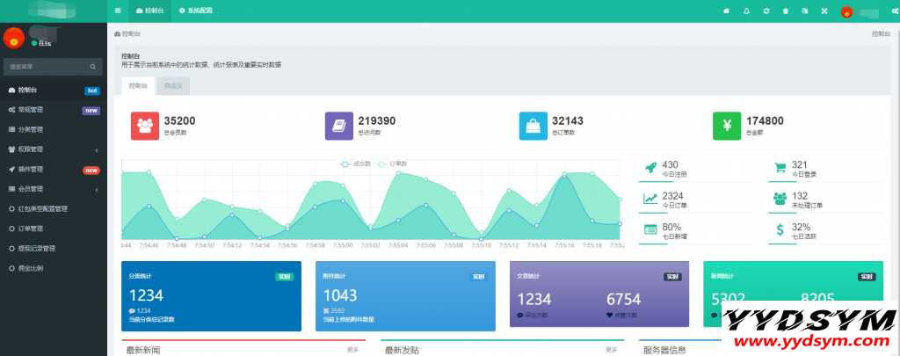Click the trash clear-cache icon
900x356 pixels.
point(786,11)
